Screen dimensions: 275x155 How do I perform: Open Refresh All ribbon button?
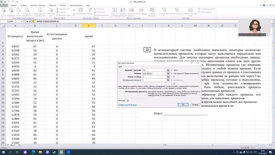(51, 12)
